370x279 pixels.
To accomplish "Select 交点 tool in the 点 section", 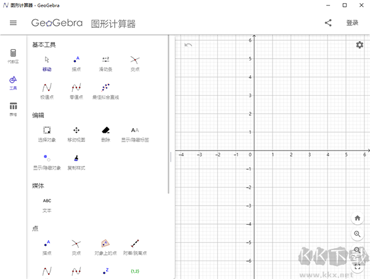I will click(x=76, y=248).
